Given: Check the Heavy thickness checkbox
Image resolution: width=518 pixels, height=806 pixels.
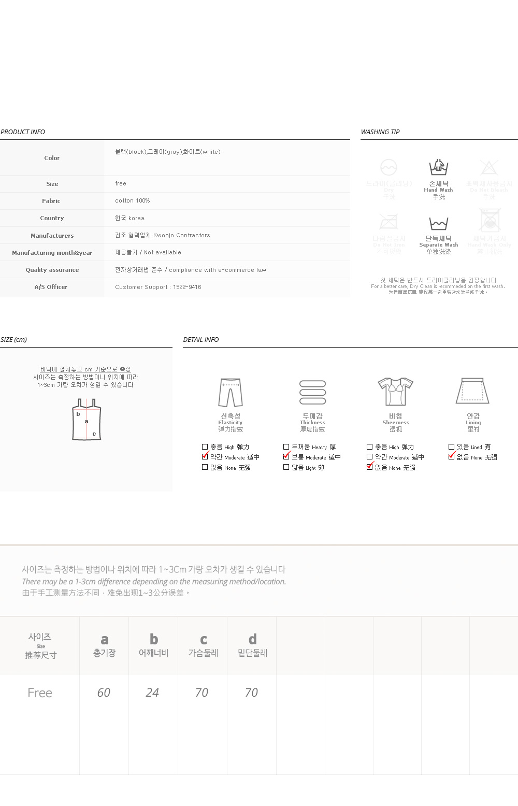Looking at the screenshot, I should [286, 447].
